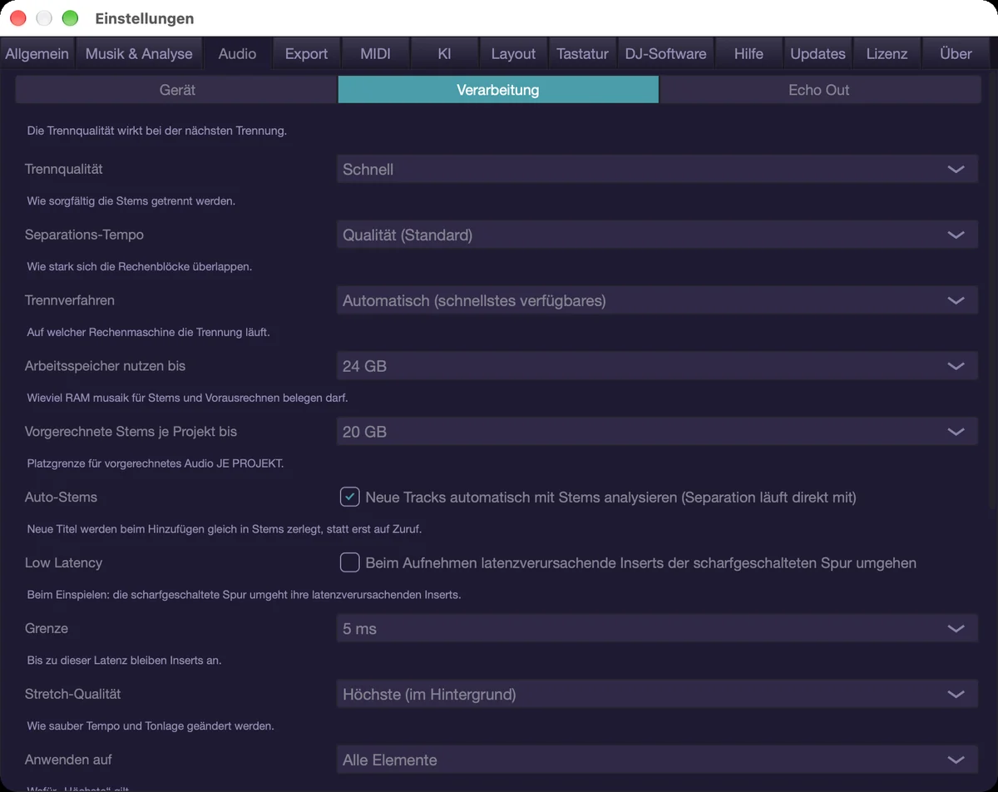
Task: Click the text 'Platzgrenze für vorgerechnetes Audio JE PROJEKT.'
Action: 156,463
